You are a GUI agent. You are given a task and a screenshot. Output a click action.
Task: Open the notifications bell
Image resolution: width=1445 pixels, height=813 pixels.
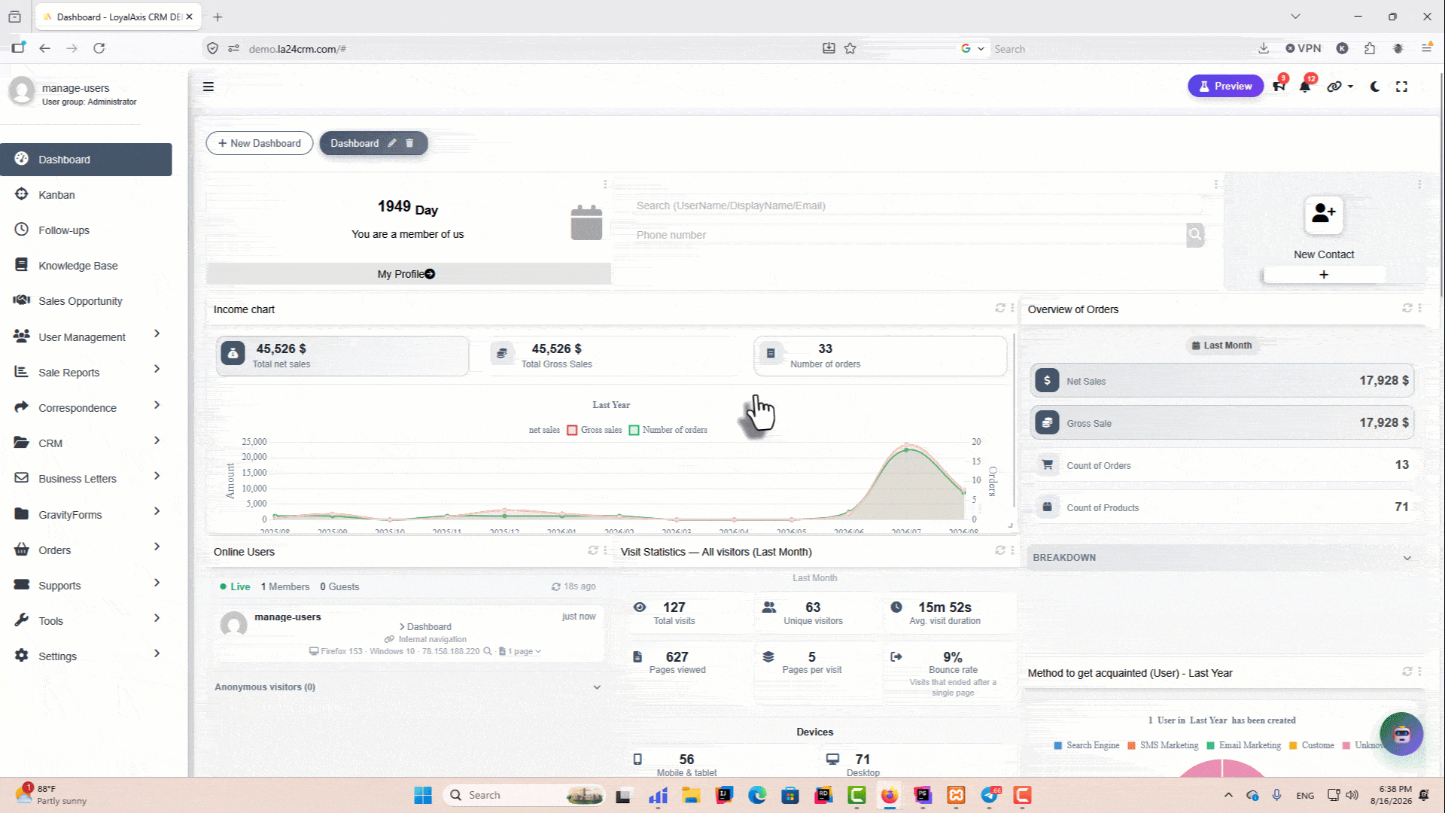(1305, 86)
